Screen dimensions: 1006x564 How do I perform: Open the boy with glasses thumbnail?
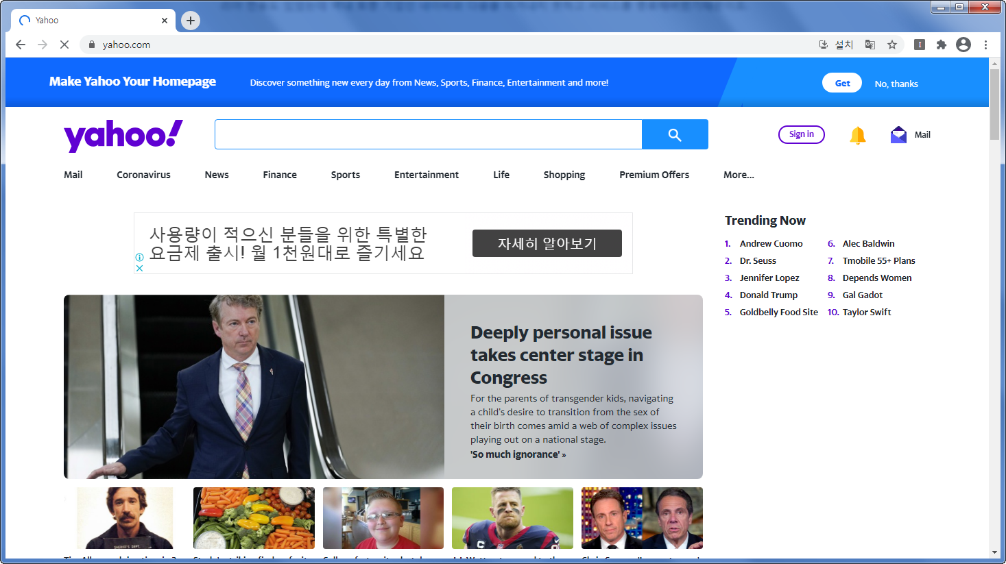383,518
